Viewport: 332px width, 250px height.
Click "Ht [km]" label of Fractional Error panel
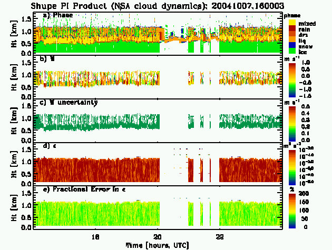coord(14,208)
